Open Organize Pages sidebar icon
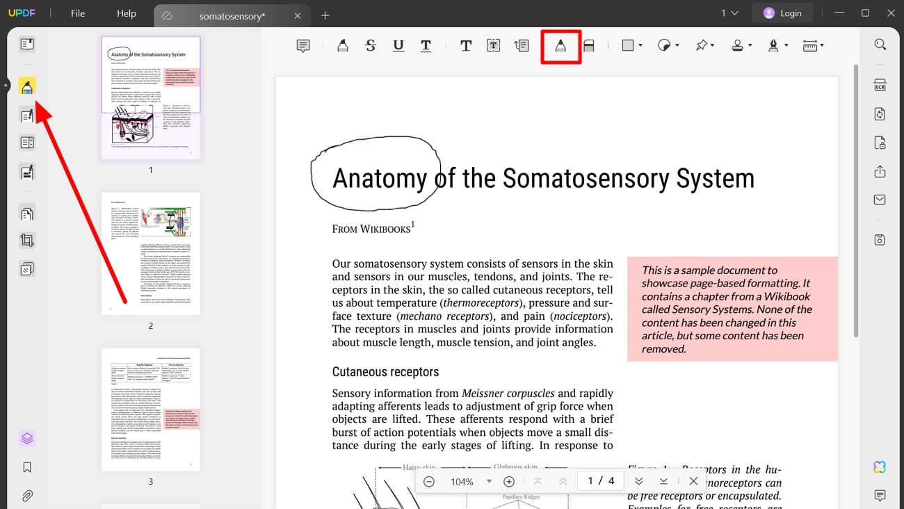Viewport: 904px width, 509px height. (x=27, y=213)
